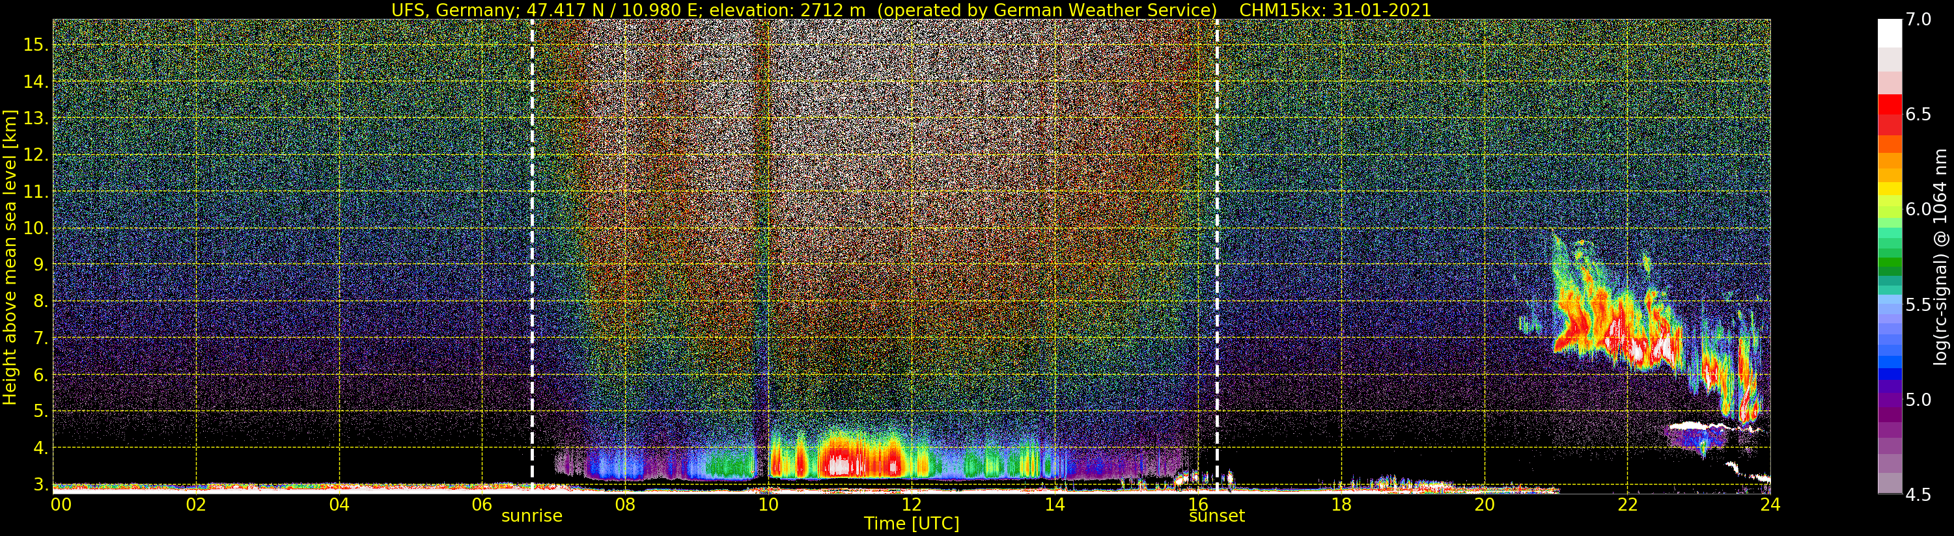The height and width of the screenshot is (536, 1954).
Task: Click the height-axis tick "3."
Action: (40, 485)
